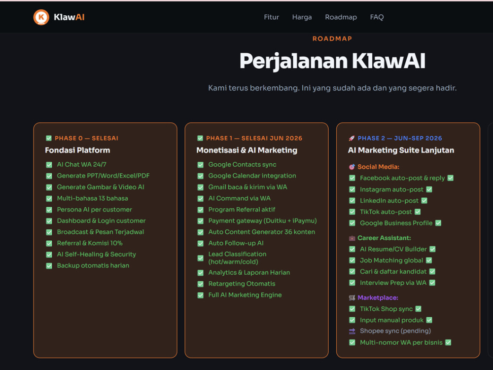Click the orange ROADMAP section label
Screen dimensions: 493x370
pyautogui.click(x=332, y=38)
